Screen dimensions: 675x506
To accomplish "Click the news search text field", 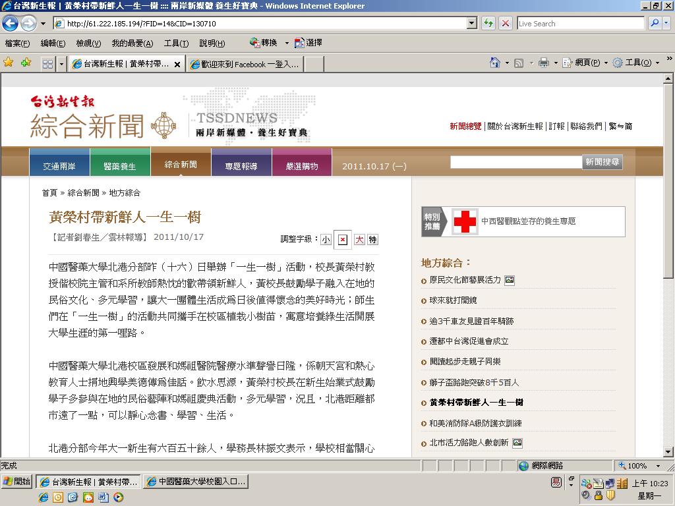I will click(515, 162).
